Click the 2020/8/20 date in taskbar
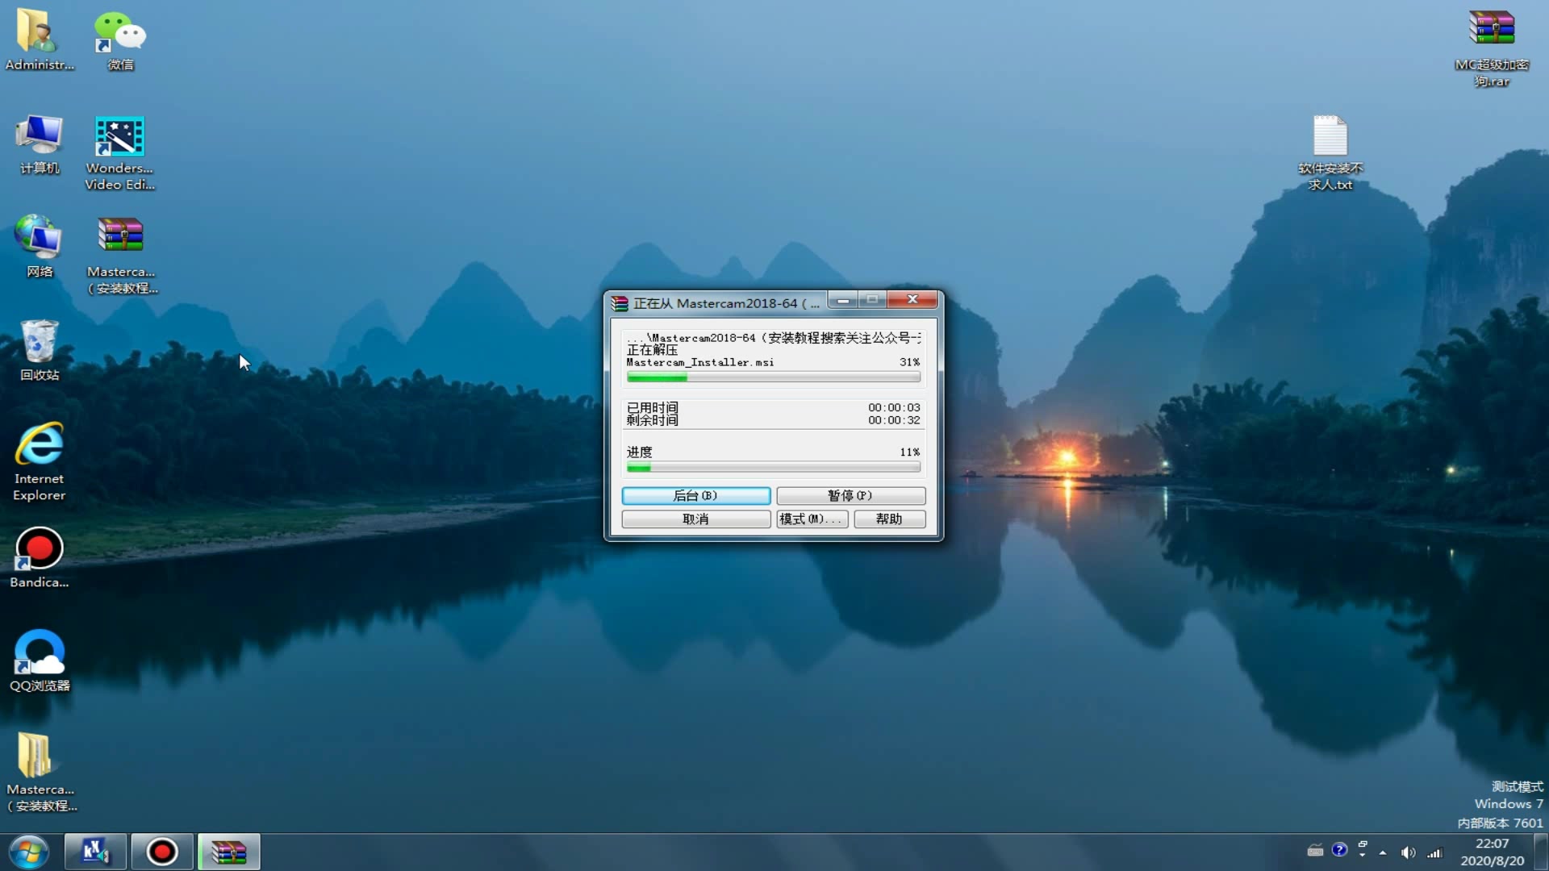Image resolution: width=1549 pixels, height=871 pixels. click(1492, 861)
